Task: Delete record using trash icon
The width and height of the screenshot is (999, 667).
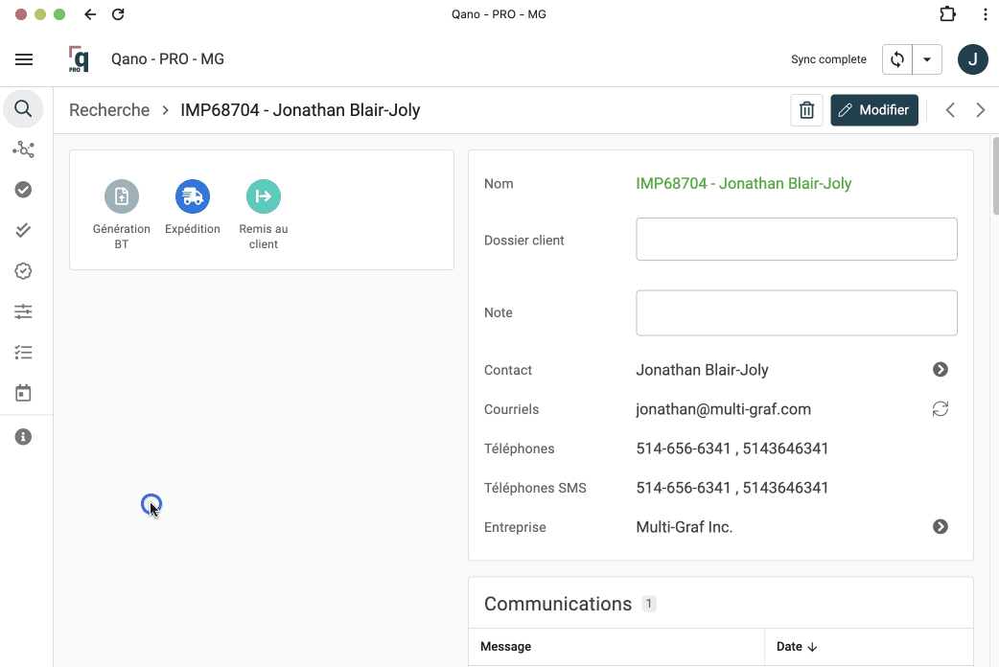Action: [807, 110]
